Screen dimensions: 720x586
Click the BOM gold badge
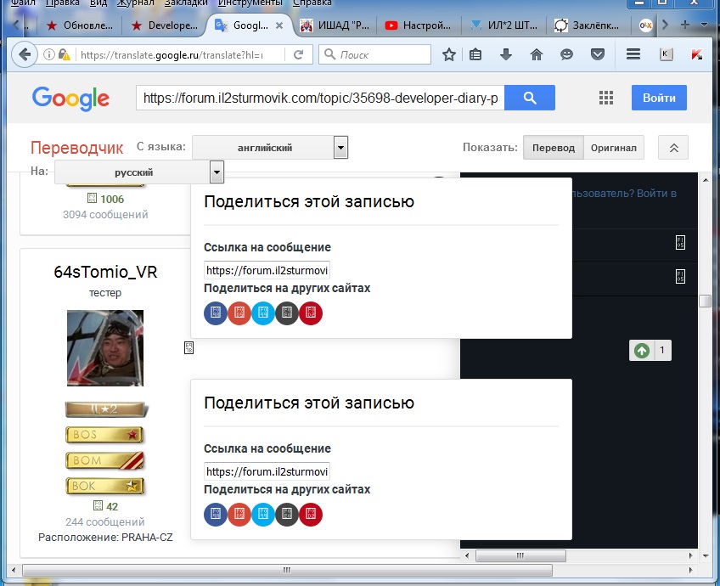(104, 460)
